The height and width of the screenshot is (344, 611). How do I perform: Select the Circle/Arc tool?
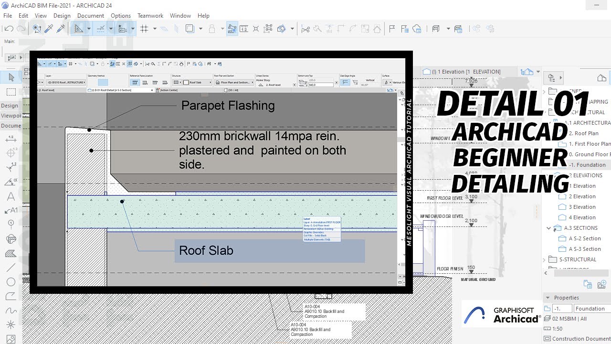[11, 282]
